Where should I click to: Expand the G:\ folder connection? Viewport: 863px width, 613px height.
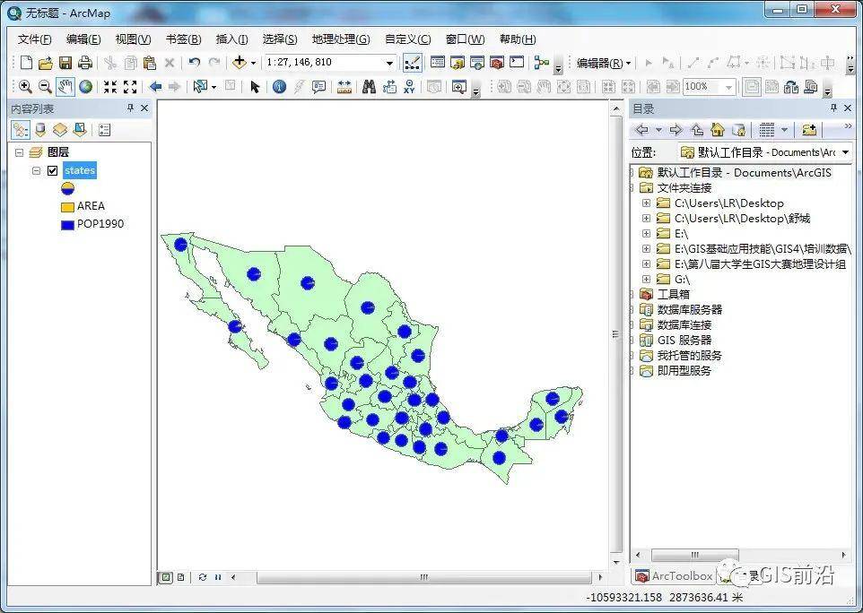click(646, 280)
